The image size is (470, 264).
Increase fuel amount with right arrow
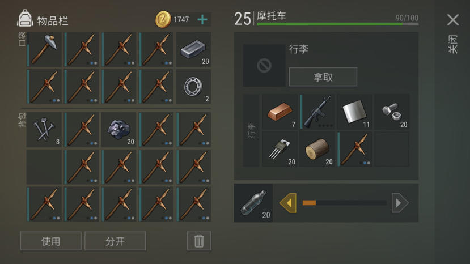coord(400,203)
